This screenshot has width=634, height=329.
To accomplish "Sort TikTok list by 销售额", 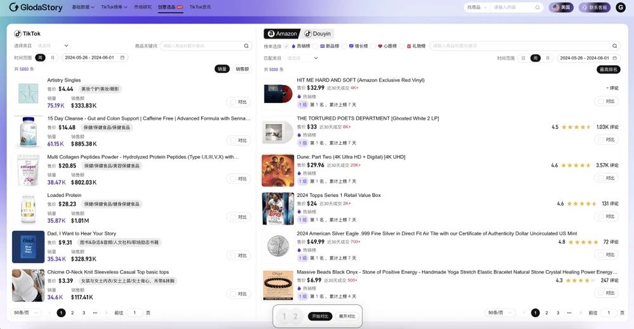I will click(x=242, y=69).
